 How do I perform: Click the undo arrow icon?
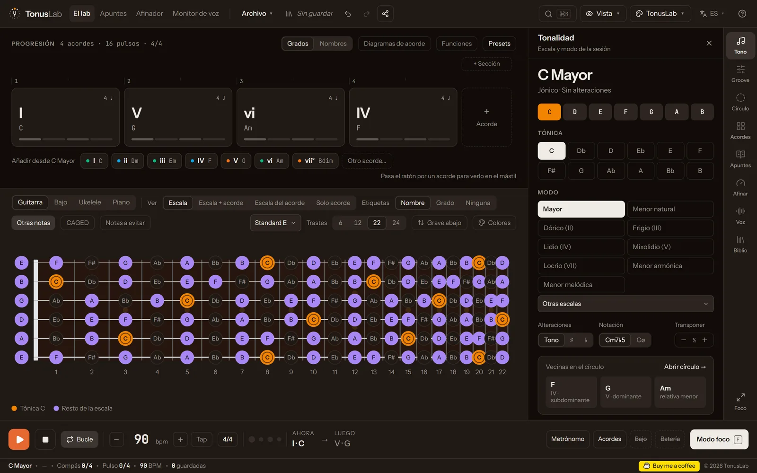point(348,14)
